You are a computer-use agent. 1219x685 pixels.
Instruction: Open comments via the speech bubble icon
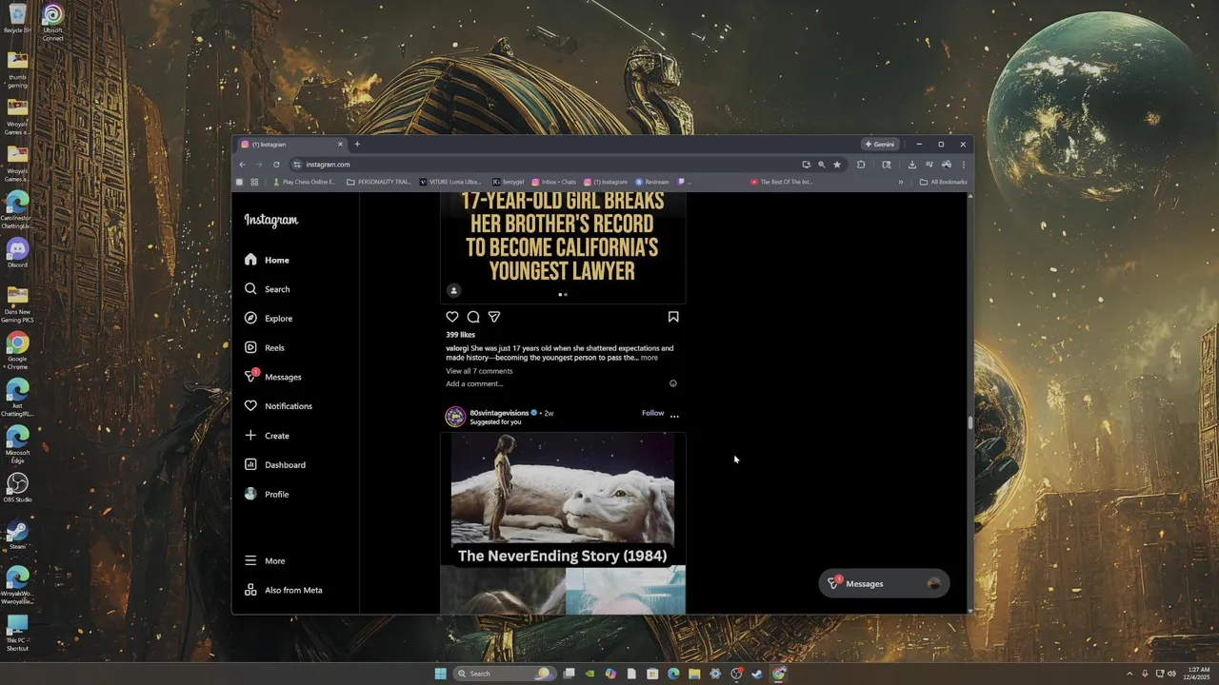coord(473,317)
